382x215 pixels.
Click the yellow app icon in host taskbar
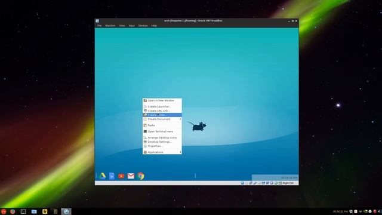(45, 211)
